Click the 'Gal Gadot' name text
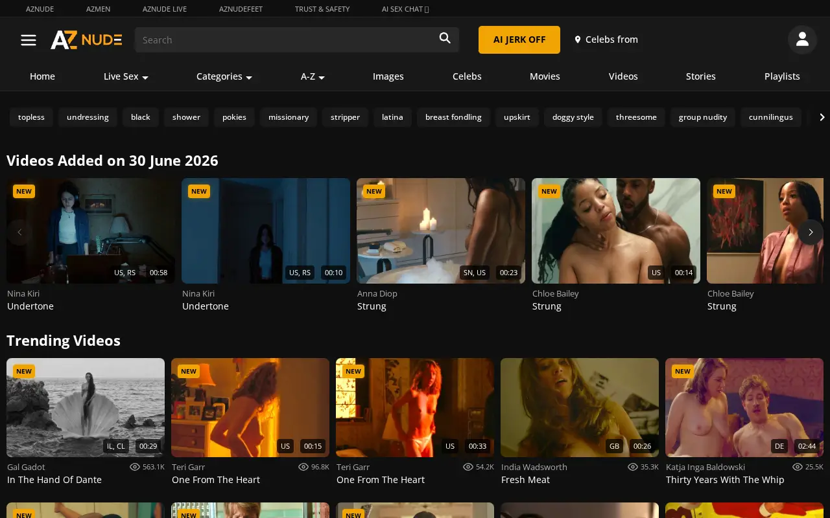830x518 pixels. [26, 467]
